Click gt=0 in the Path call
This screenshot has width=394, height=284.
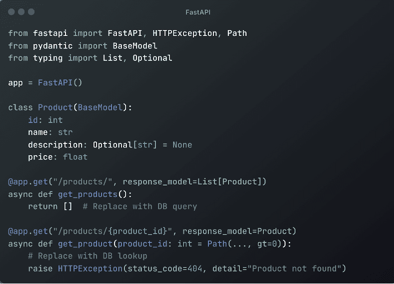pyautogui.click(x=267, y=244)
